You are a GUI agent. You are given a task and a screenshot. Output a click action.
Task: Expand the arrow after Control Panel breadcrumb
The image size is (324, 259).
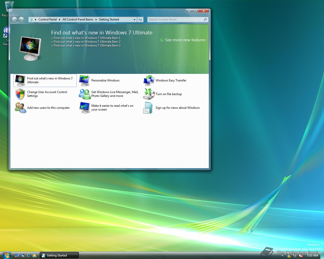(60, 19)
